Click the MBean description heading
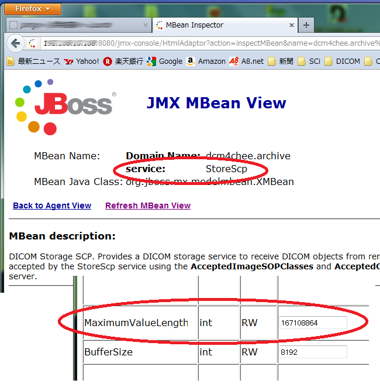The width and height of the screenshot is (380, 387). click(x=63, y=236)
